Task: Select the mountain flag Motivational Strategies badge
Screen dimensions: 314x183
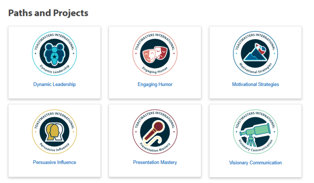Action: [256, 54]
